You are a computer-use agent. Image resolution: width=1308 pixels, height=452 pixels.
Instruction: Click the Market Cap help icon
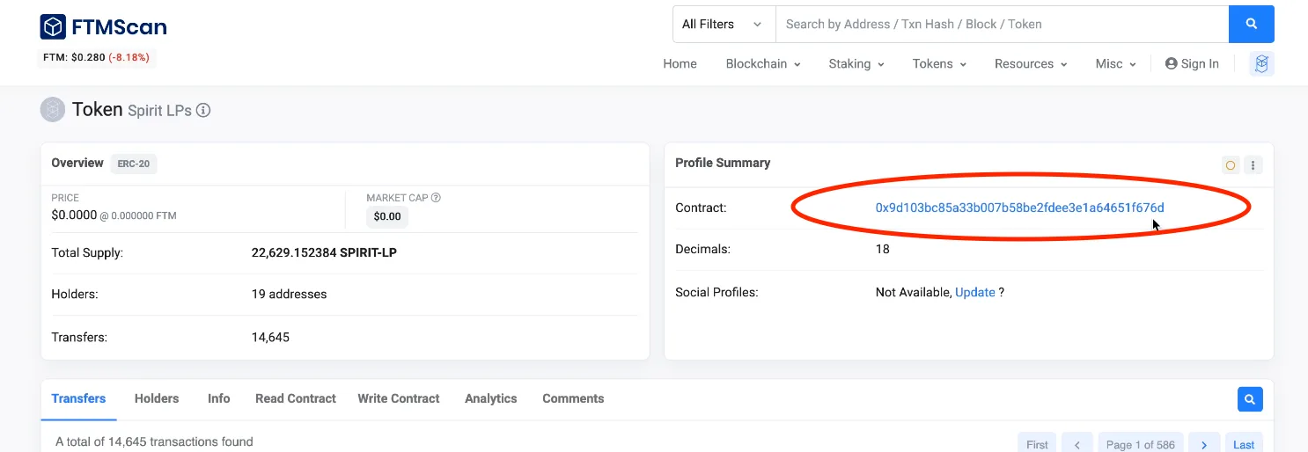tap(436, 198)
